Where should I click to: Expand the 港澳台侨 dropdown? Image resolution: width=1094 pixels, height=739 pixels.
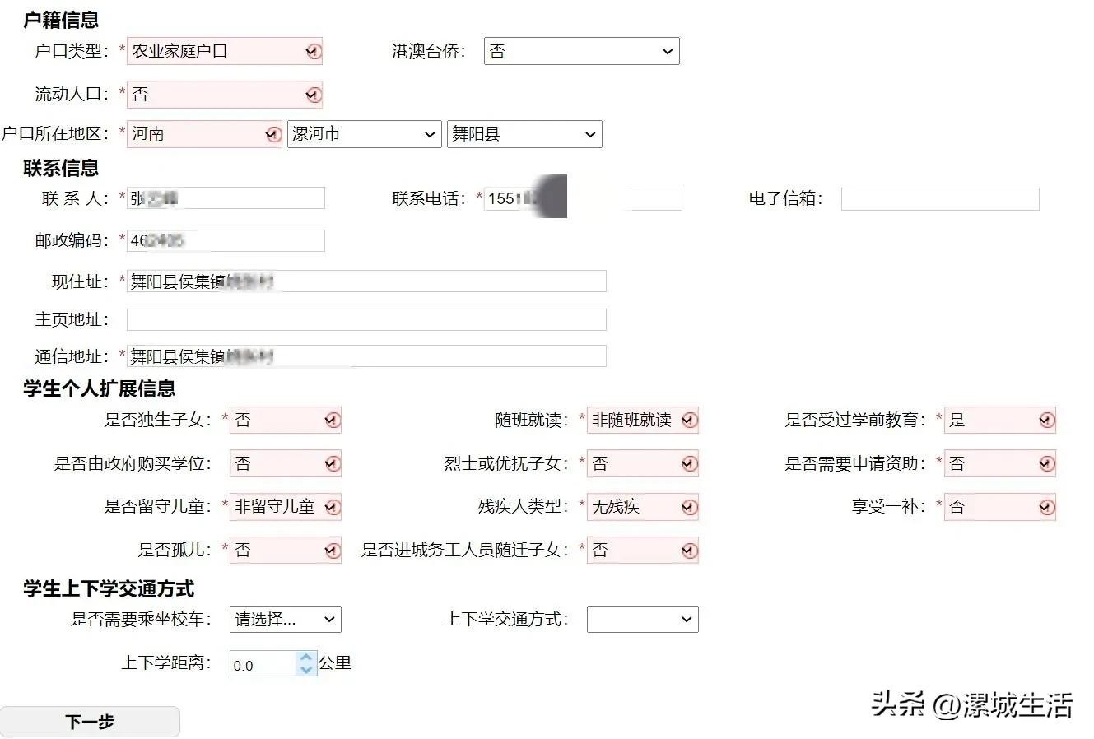(581, 52)
